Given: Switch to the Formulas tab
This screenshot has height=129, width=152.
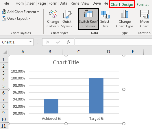Looking at the screenshot, I should click(53, 3).
